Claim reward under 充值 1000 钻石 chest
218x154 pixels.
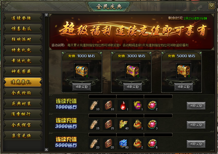[82, 87]
